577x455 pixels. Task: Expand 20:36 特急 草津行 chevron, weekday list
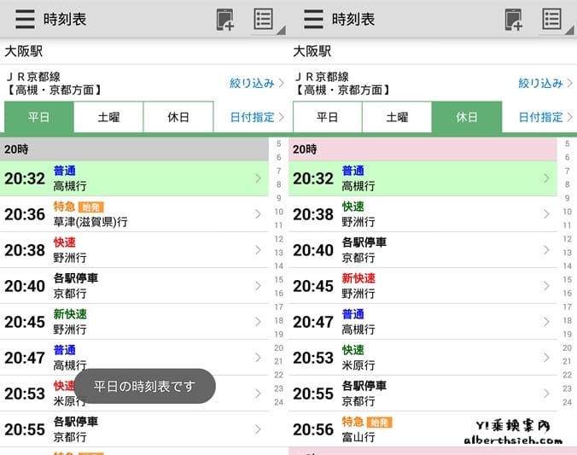coord(258,214)
